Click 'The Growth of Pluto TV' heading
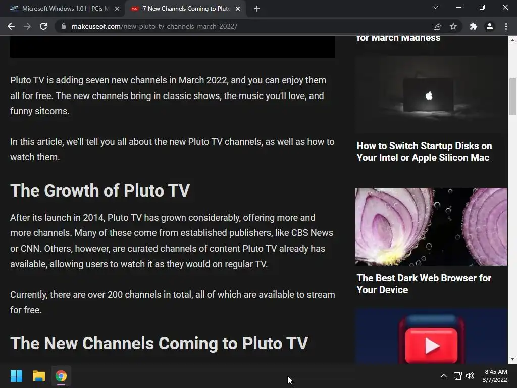517x388 pixels. click(x=100, y=190)
